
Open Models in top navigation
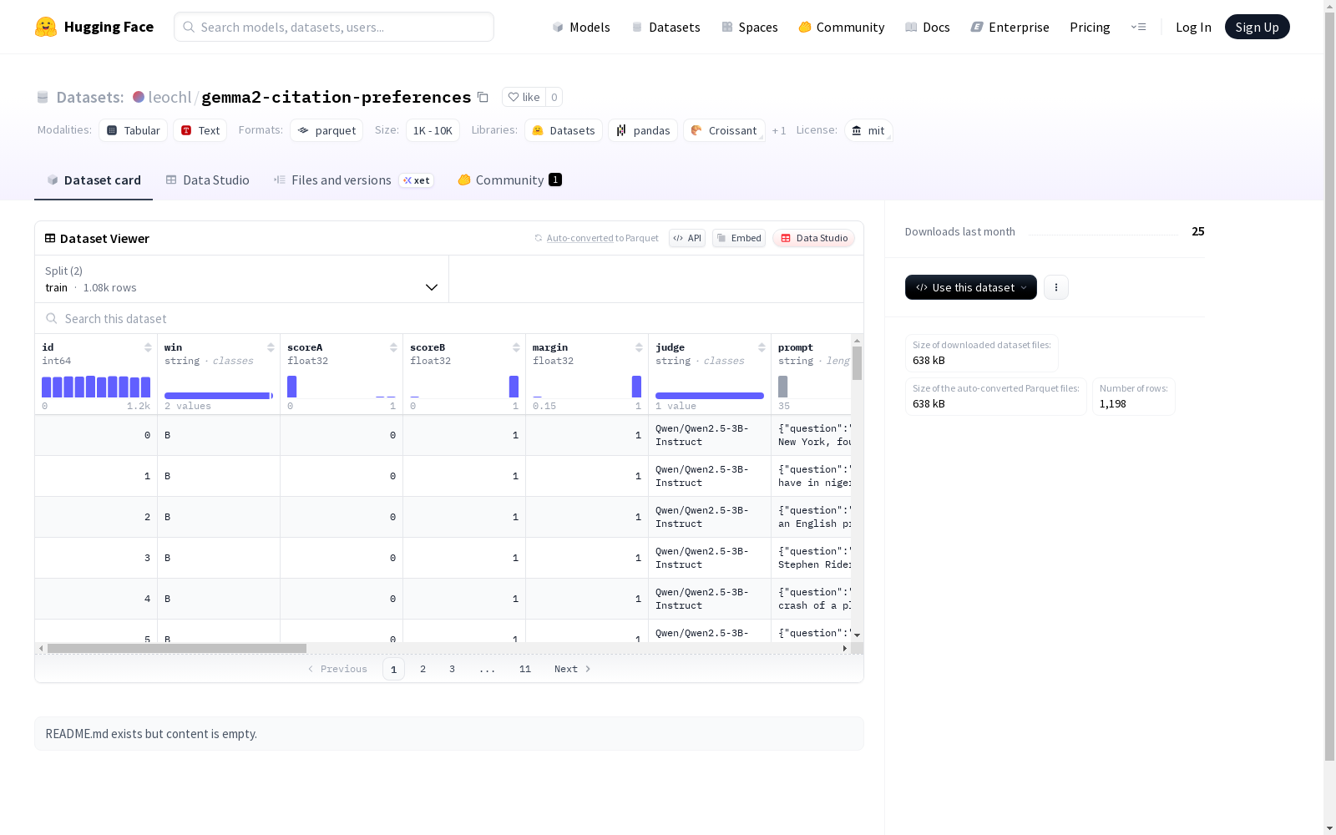click(x=581, y=27)
